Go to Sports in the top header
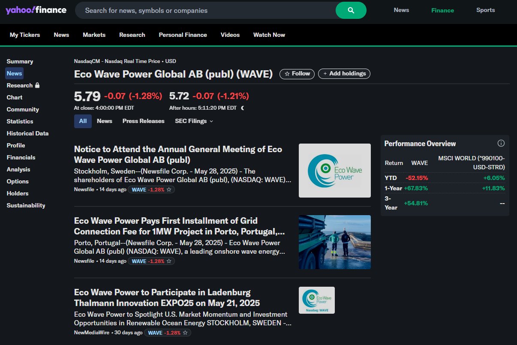The width and height of the screenshot is (517, 345). pyautogui.click(x=485, y=10)
